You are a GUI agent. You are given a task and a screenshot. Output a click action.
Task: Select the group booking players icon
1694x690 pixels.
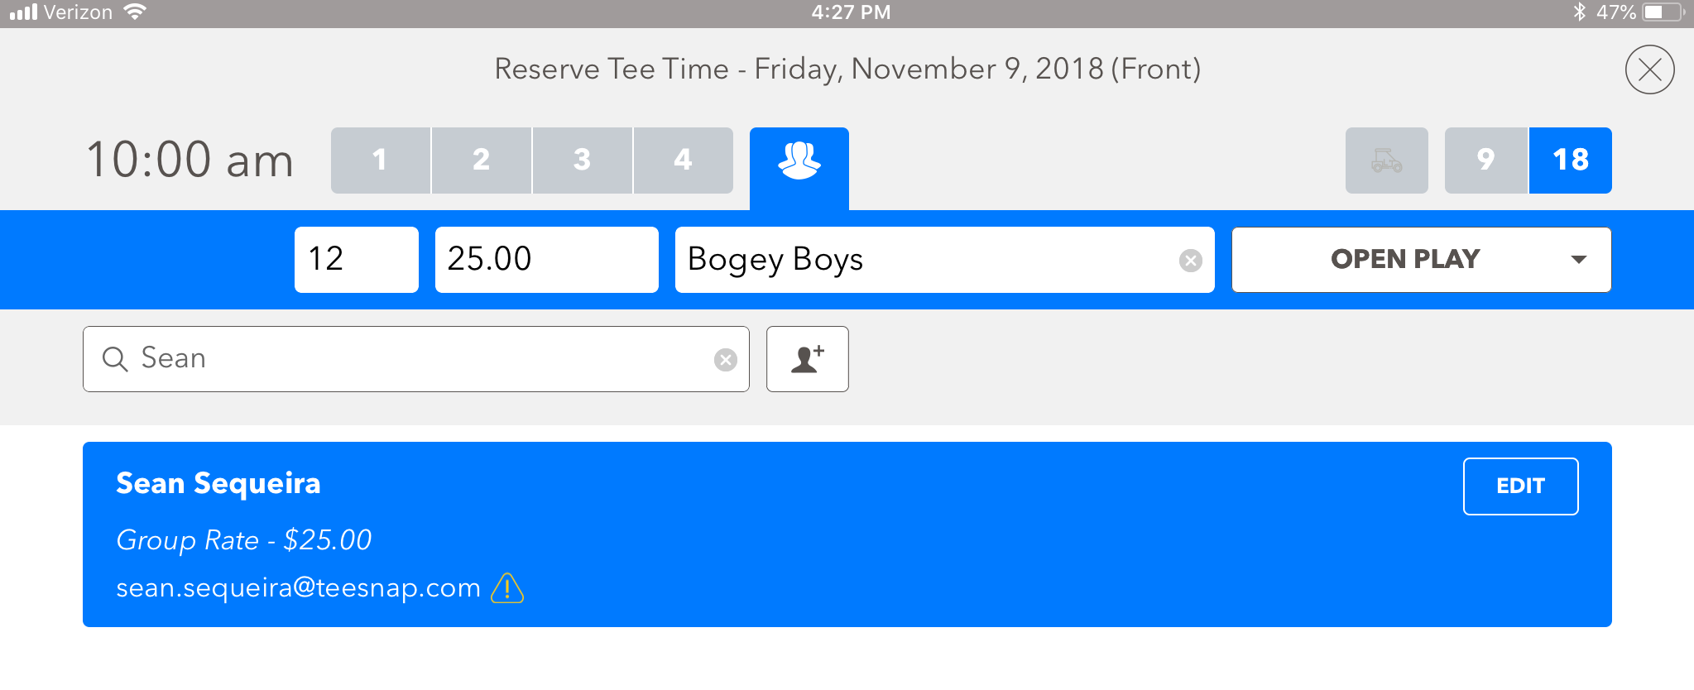pyautogui.click(x=799, y=161)
